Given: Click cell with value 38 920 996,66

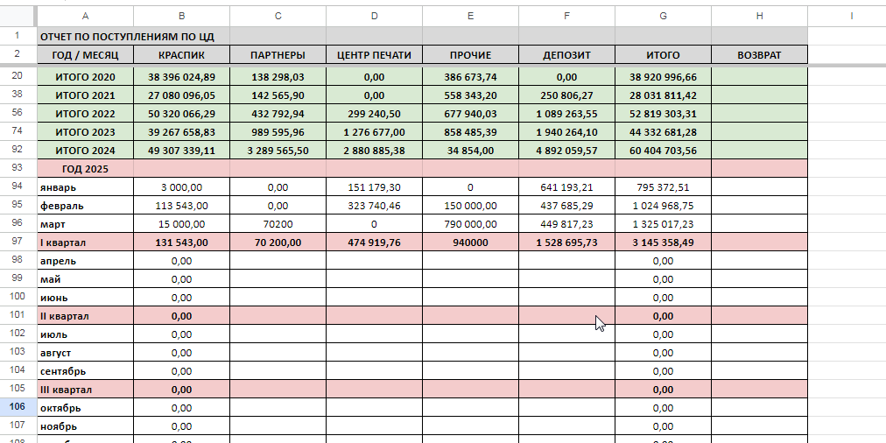Looking at the screenshot, I should tap(663, 77).
